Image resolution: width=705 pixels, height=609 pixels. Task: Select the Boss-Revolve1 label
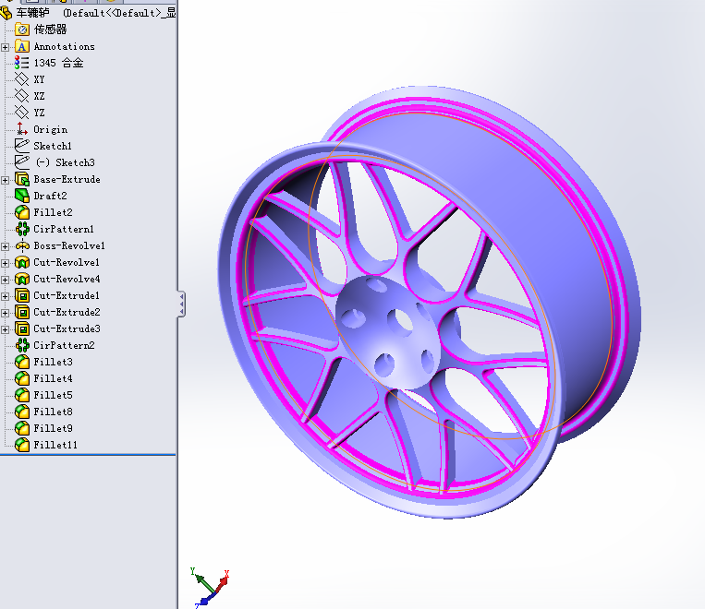pyautogui.click(x=69, y=245)
